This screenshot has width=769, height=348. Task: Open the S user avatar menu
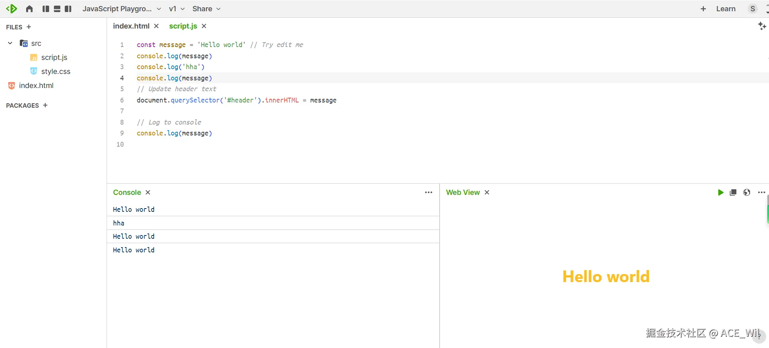point(753,9)
